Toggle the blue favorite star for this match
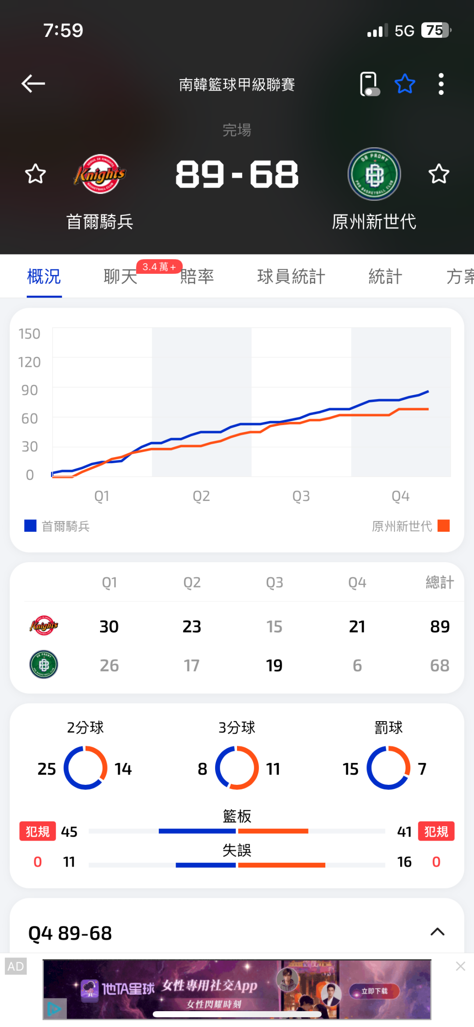 pos(405,84)
